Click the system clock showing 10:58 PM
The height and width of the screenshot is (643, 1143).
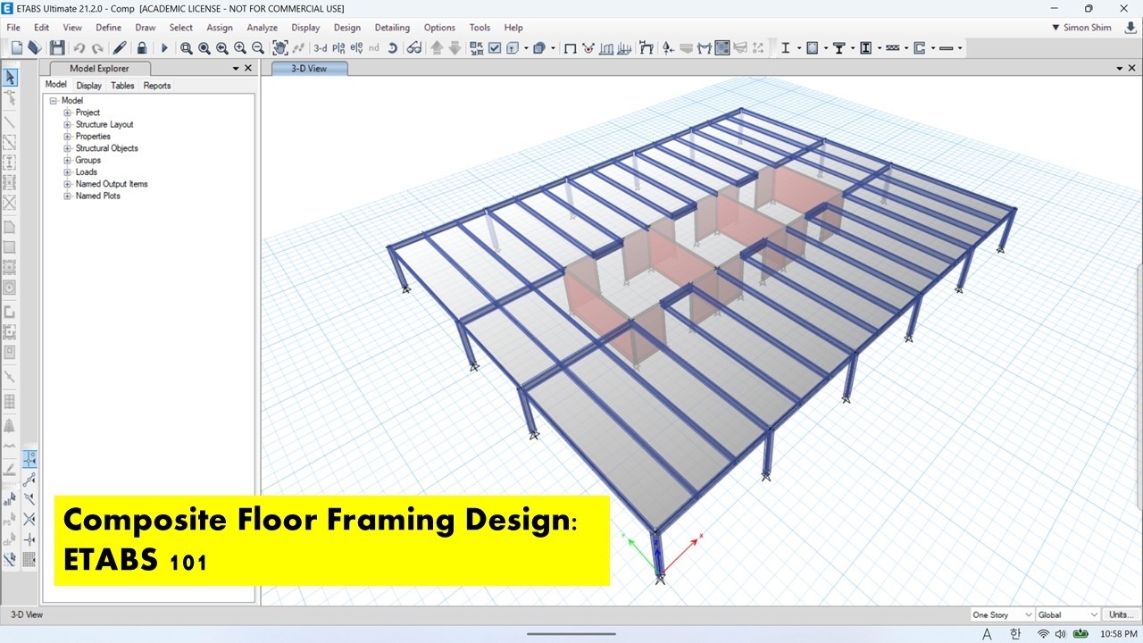click(x=1118, y=634)
